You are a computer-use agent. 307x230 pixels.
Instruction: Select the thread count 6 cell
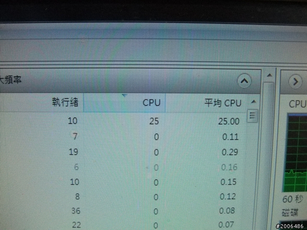coord(76,167)
